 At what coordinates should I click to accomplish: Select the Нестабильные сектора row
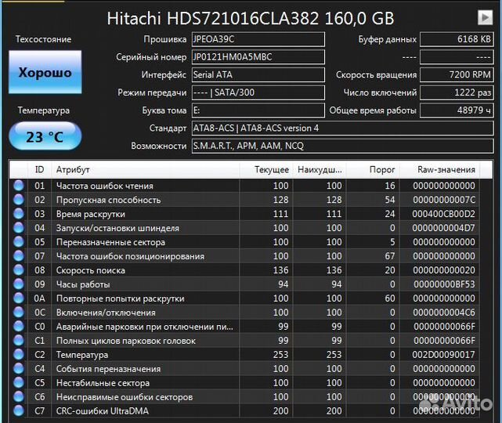tap(244, 383)
